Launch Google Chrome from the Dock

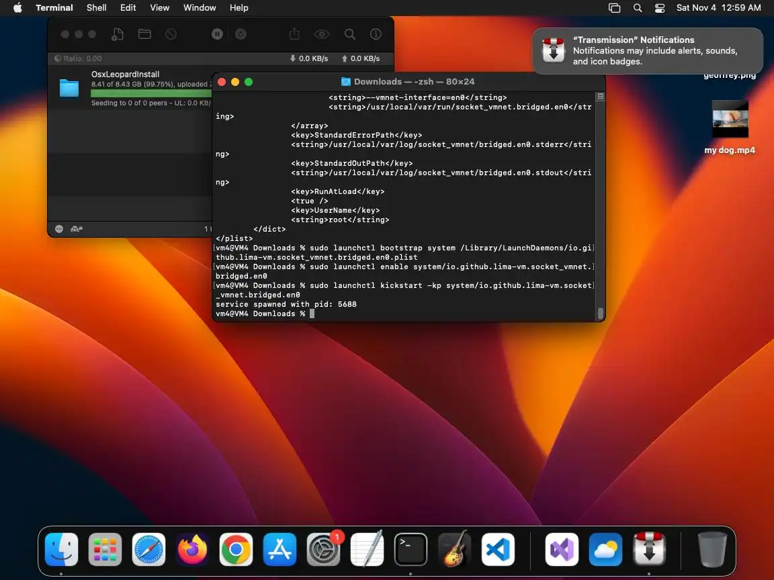(236, 549)
